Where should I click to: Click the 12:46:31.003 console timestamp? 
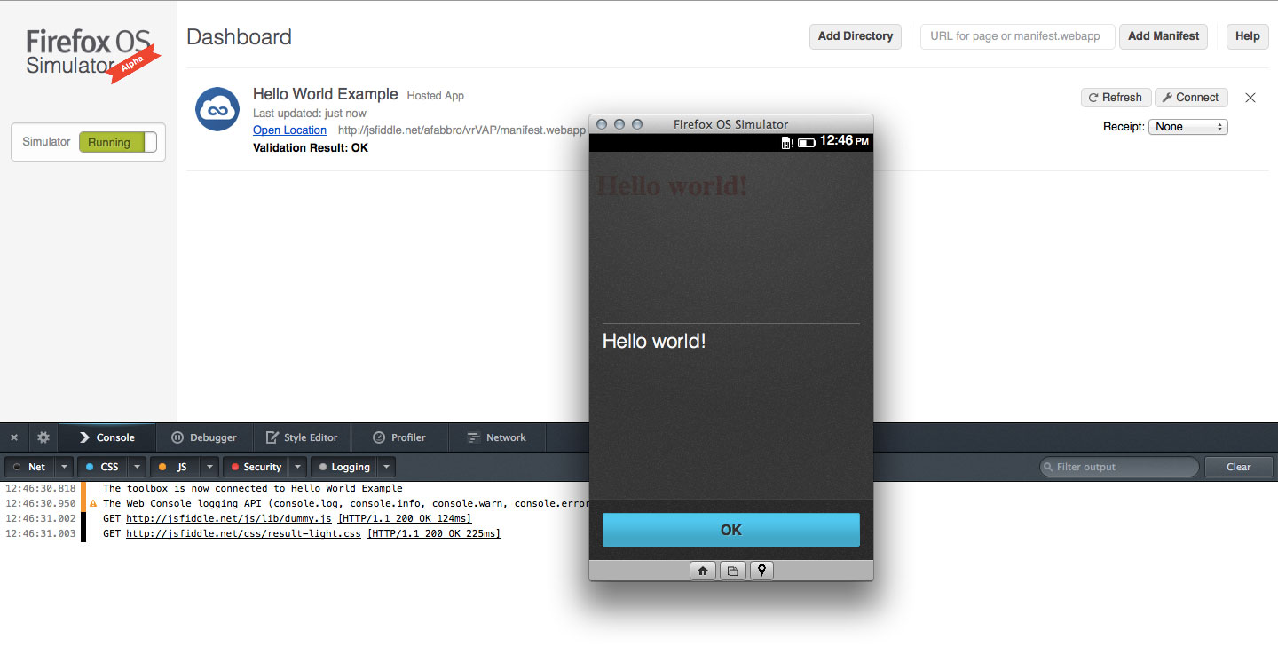(40, 533)
